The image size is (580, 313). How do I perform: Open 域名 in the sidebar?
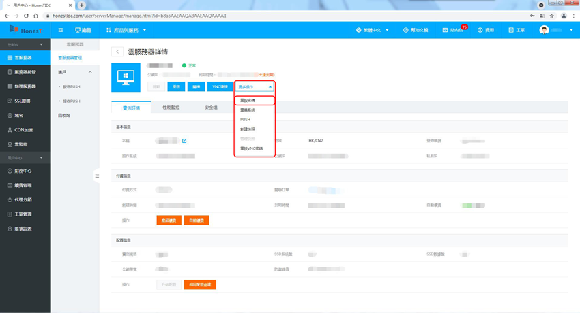25,116
